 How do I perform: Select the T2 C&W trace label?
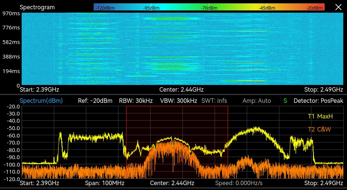pos(319,129)
